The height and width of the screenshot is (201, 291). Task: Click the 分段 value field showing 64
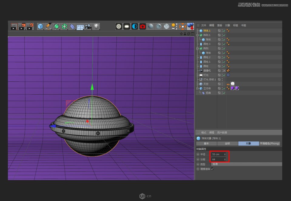(x=218, y=159)
